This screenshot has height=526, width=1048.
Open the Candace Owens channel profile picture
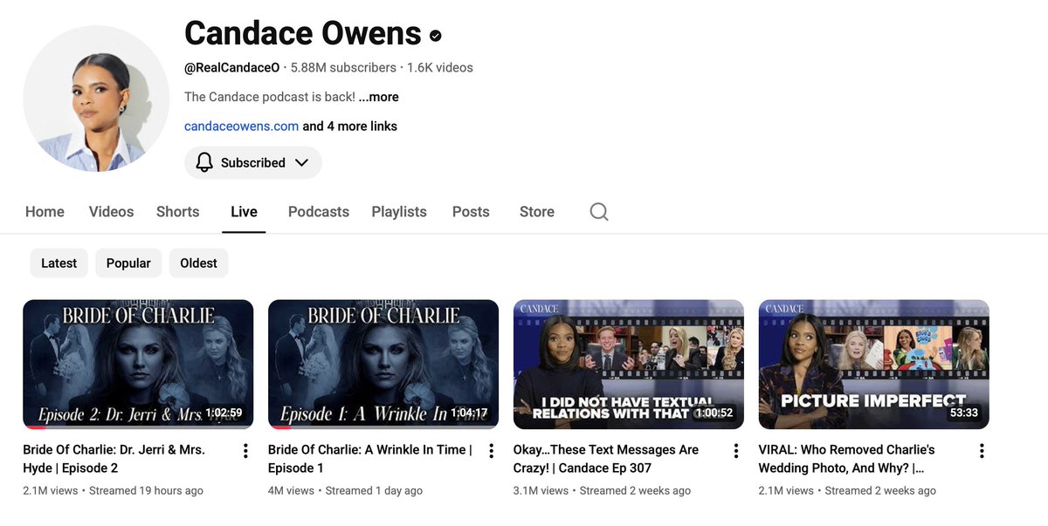click(x=96, y=98)
